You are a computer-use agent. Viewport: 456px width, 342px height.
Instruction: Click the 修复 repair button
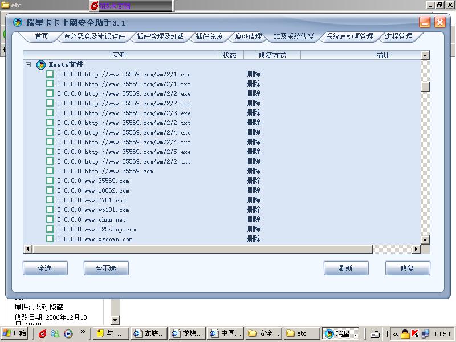pos(408,268)
